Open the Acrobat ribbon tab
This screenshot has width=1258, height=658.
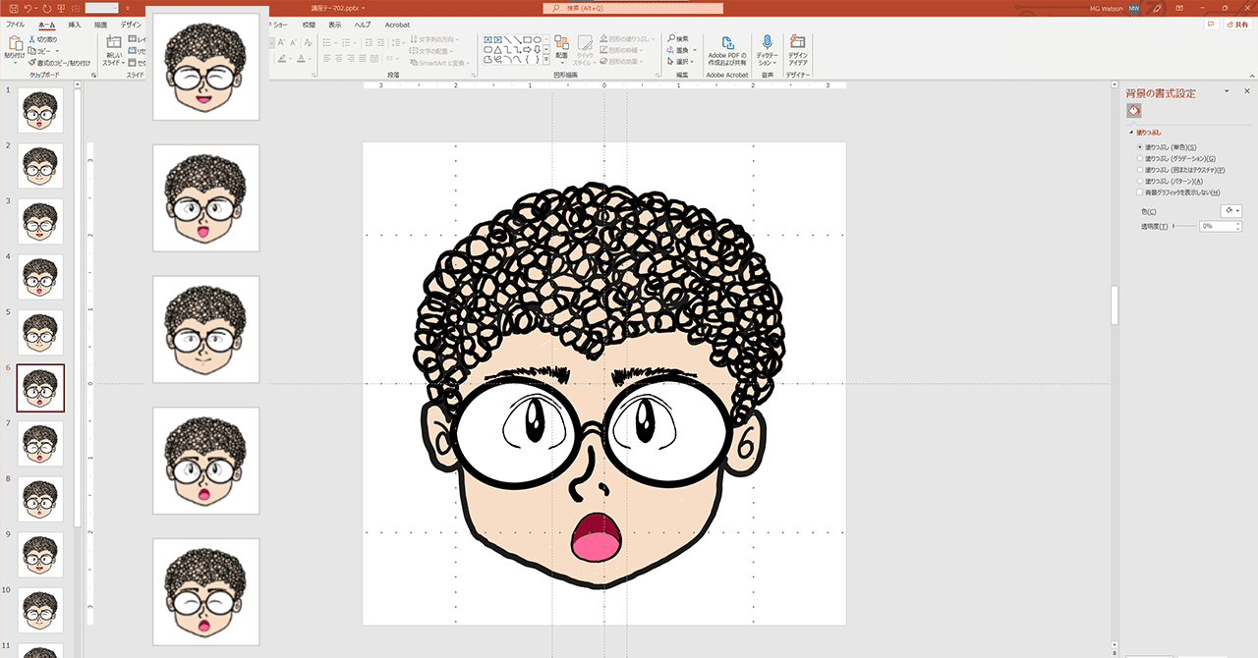pos(397,24)
